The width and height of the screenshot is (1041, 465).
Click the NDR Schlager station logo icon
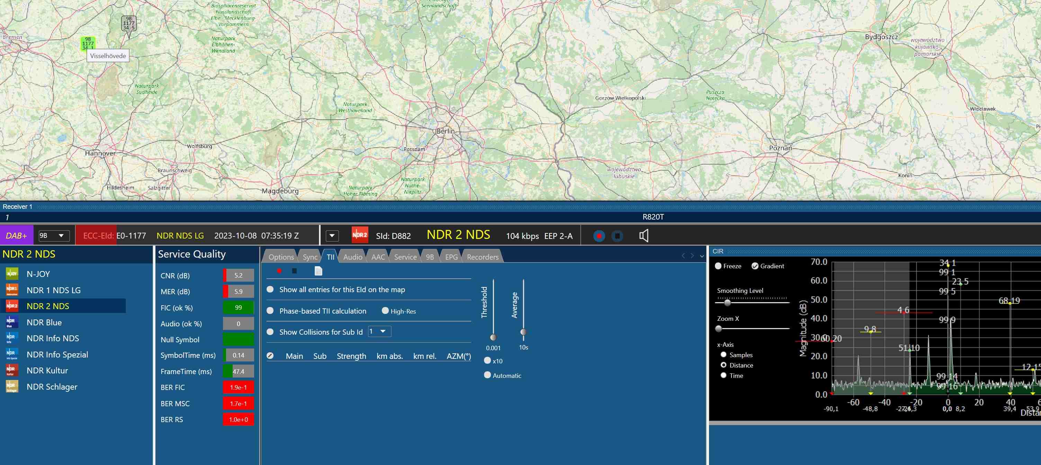pos(12,387)
